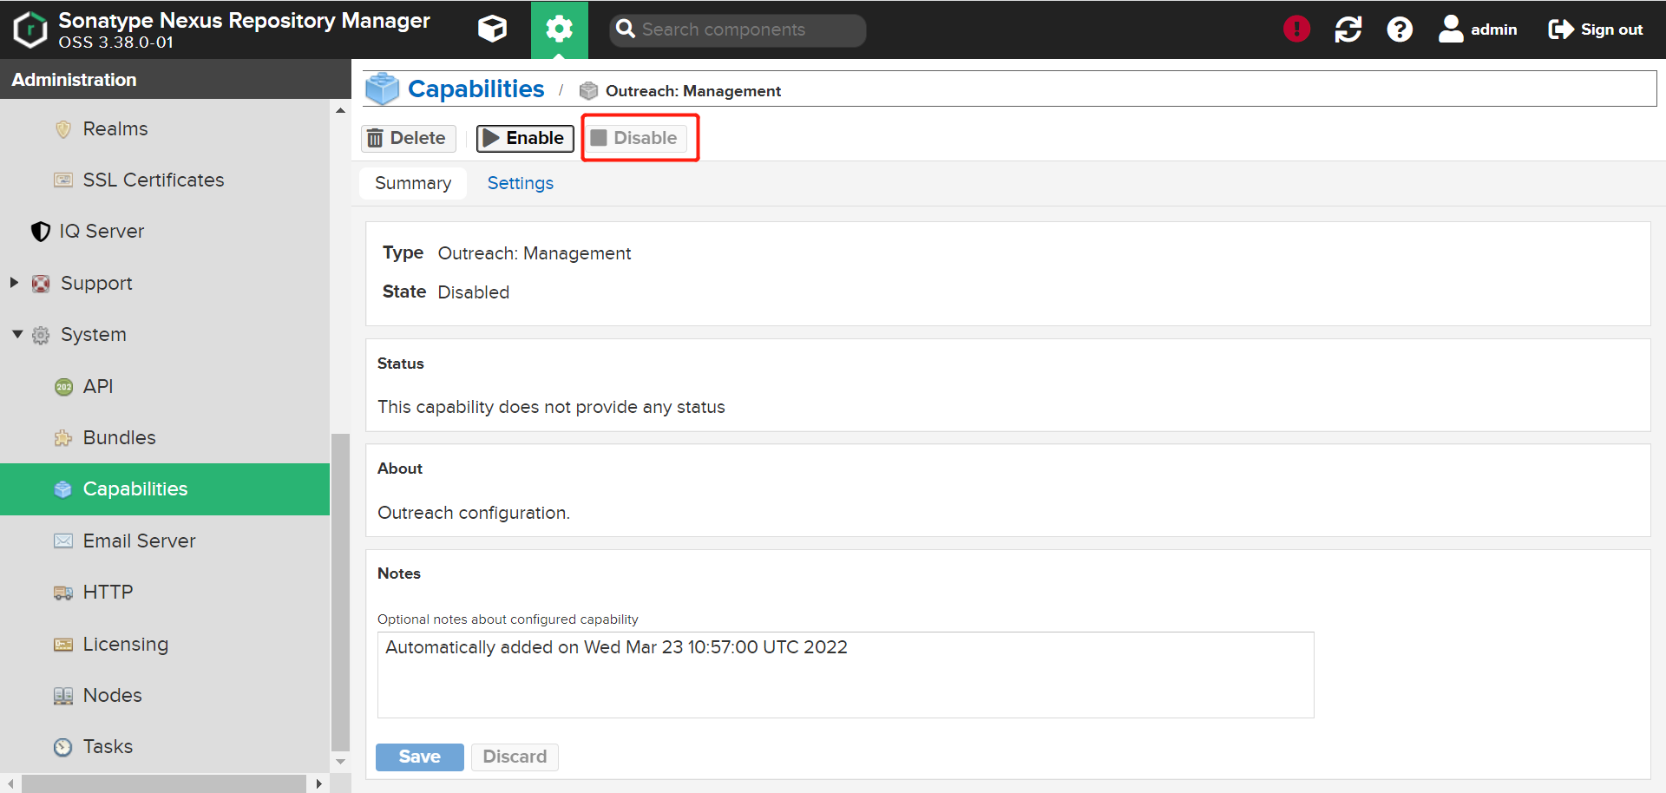Image resolution: width=1666 pixels, height=793 pixels.
Task: Click the sidebar vertical scrollbar thumb
Action: coord(340,592)
